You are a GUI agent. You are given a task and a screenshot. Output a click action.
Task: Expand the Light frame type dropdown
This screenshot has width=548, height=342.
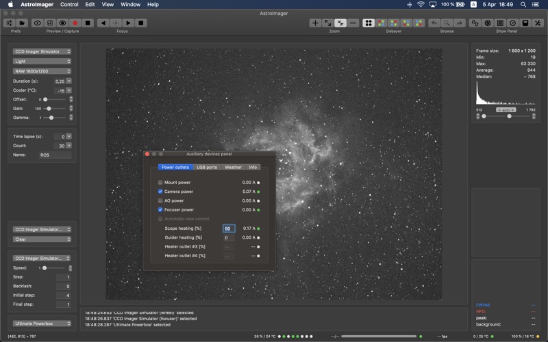pos(42,61)
